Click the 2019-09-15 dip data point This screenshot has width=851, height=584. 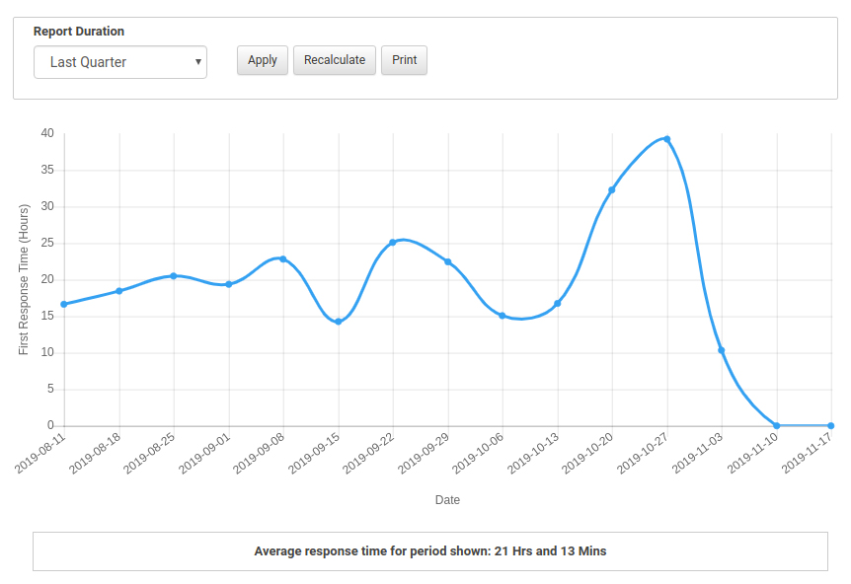(338, 322)
